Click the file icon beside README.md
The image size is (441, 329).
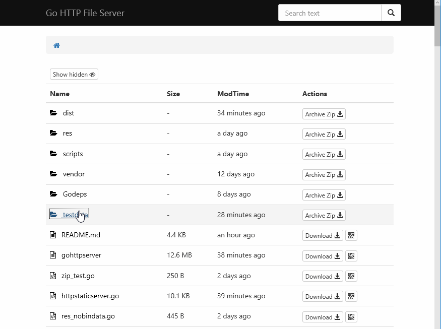pyautogui.click(x=53, y=235)
